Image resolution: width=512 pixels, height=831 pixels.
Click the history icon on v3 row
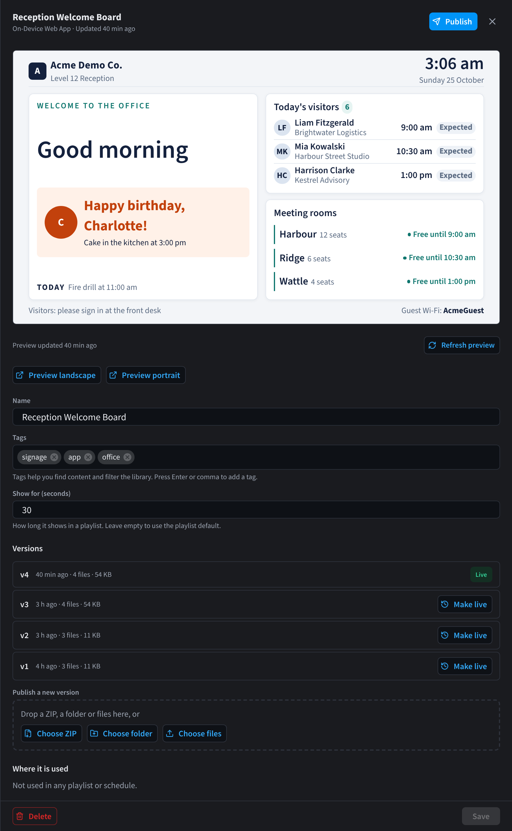[x=445, y=604]
